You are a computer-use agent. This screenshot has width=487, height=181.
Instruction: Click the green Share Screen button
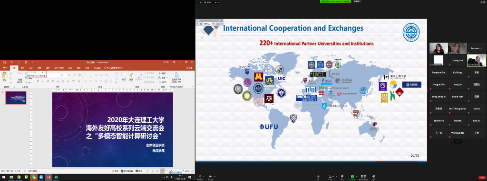352,176
